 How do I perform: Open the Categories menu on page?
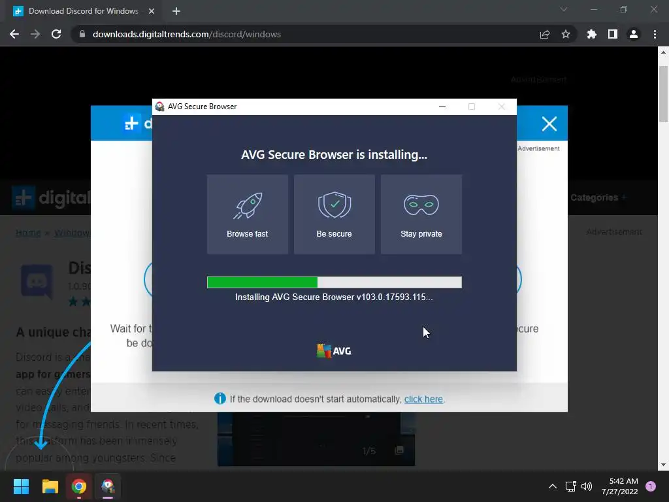[x=598, y=197]
